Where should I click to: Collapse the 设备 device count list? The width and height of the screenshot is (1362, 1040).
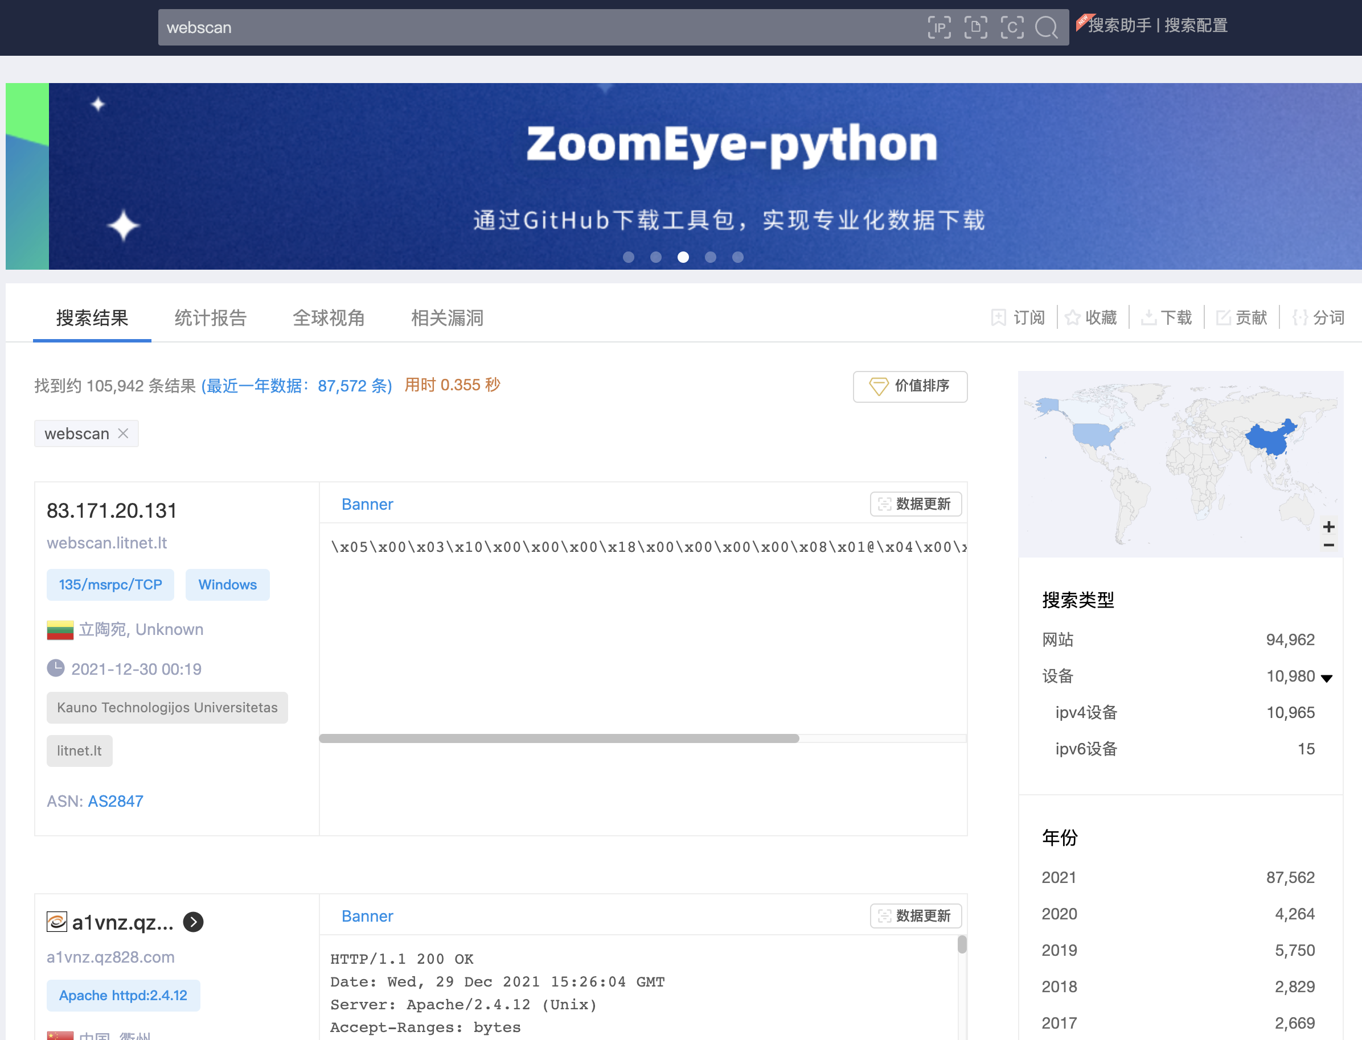click(1327, 678)
